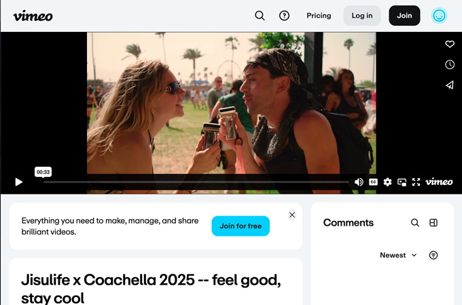Viewport: 462px width, 305px height.
Task: Open the comments filter icon
Action: click(433, 255)
